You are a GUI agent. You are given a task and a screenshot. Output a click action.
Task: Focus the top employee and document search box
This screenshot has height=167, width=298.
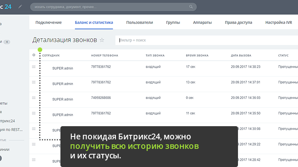point(108,7)
